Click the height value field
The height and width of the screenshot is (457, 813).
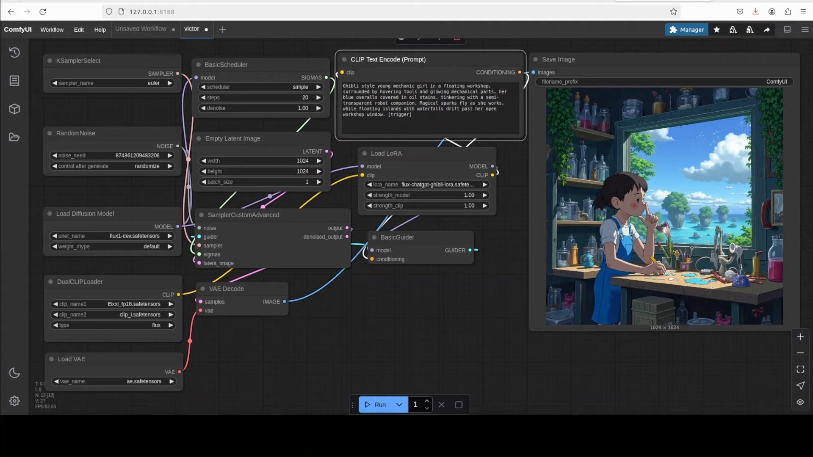pos(261,171)
